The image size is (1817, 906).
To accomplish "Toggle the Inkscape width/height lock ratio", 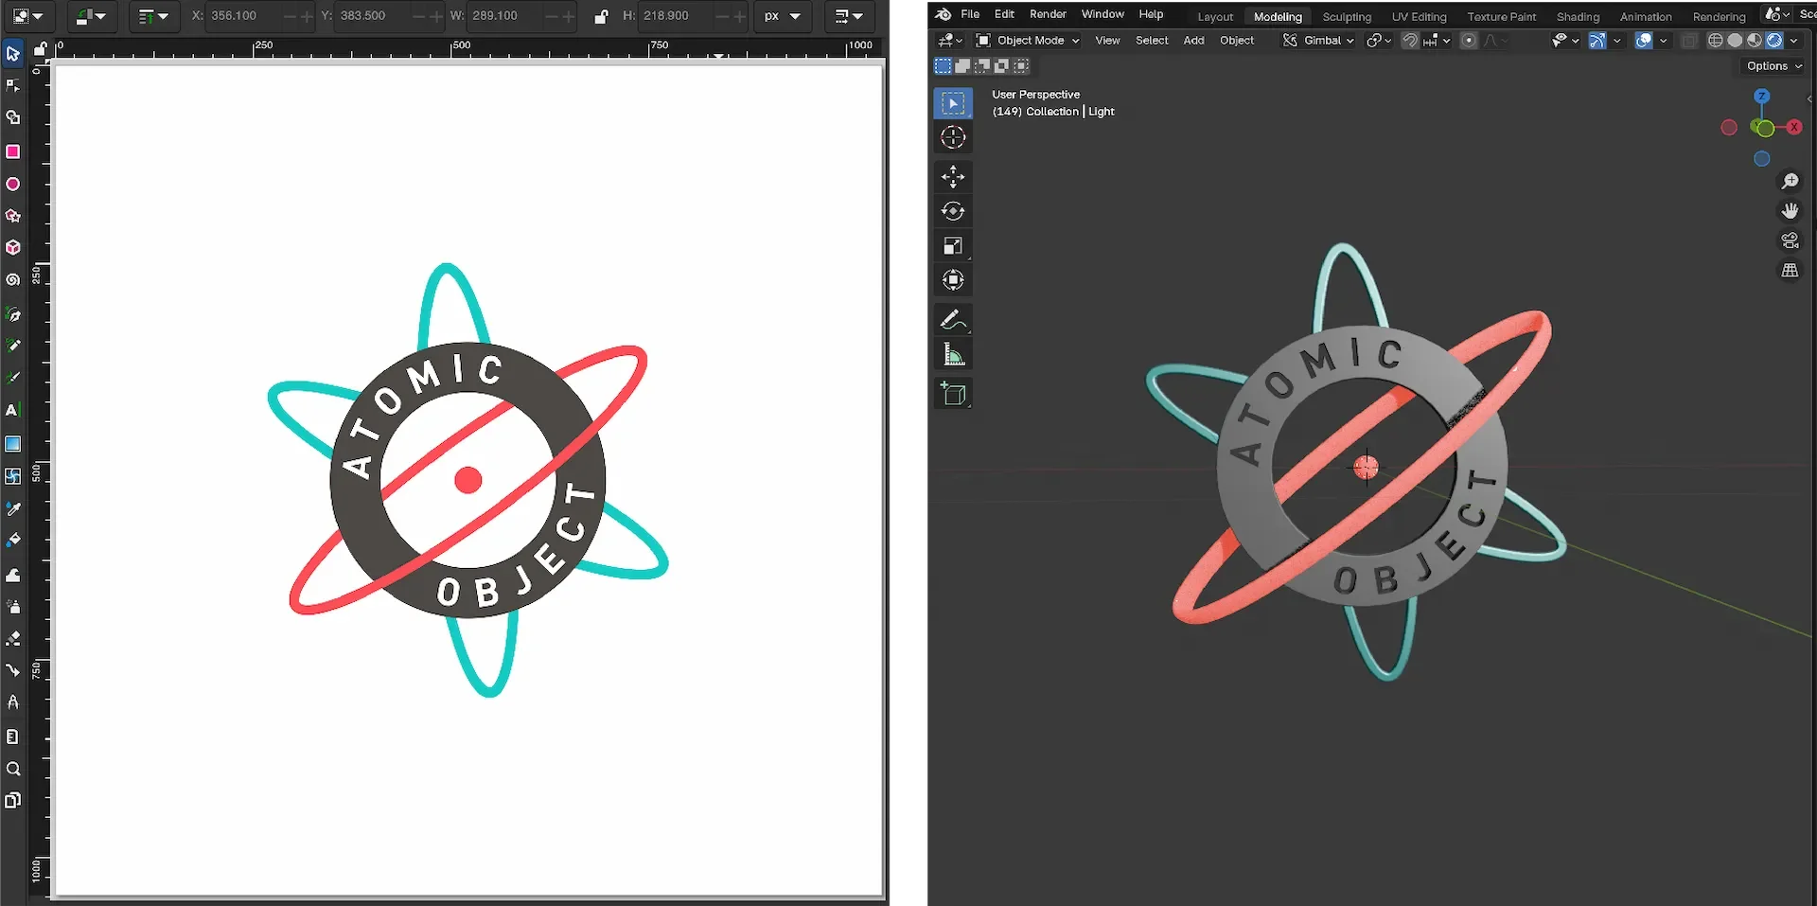I will click(x=600, y=16).
